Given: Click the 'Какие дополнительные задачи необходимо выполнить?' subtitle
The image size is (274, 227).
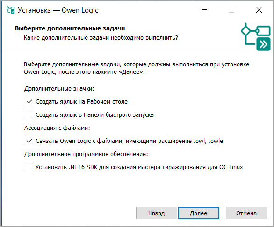Looking at the screenshot, I should click(101, 38).
